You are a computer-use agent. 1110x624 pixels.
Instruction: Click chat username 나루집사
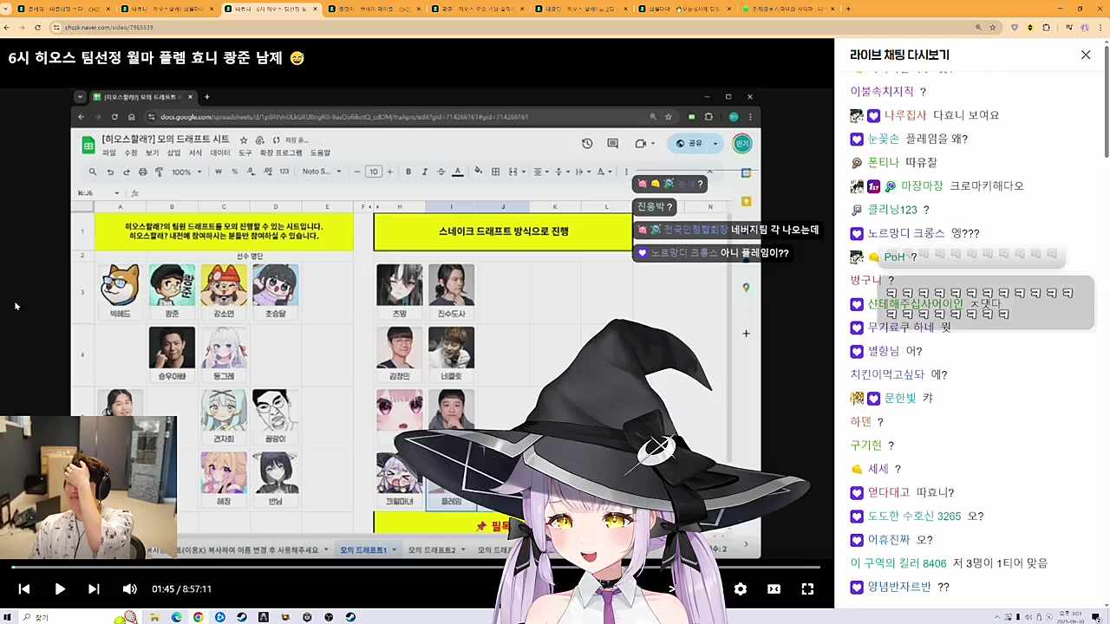[x=905, y=115]
